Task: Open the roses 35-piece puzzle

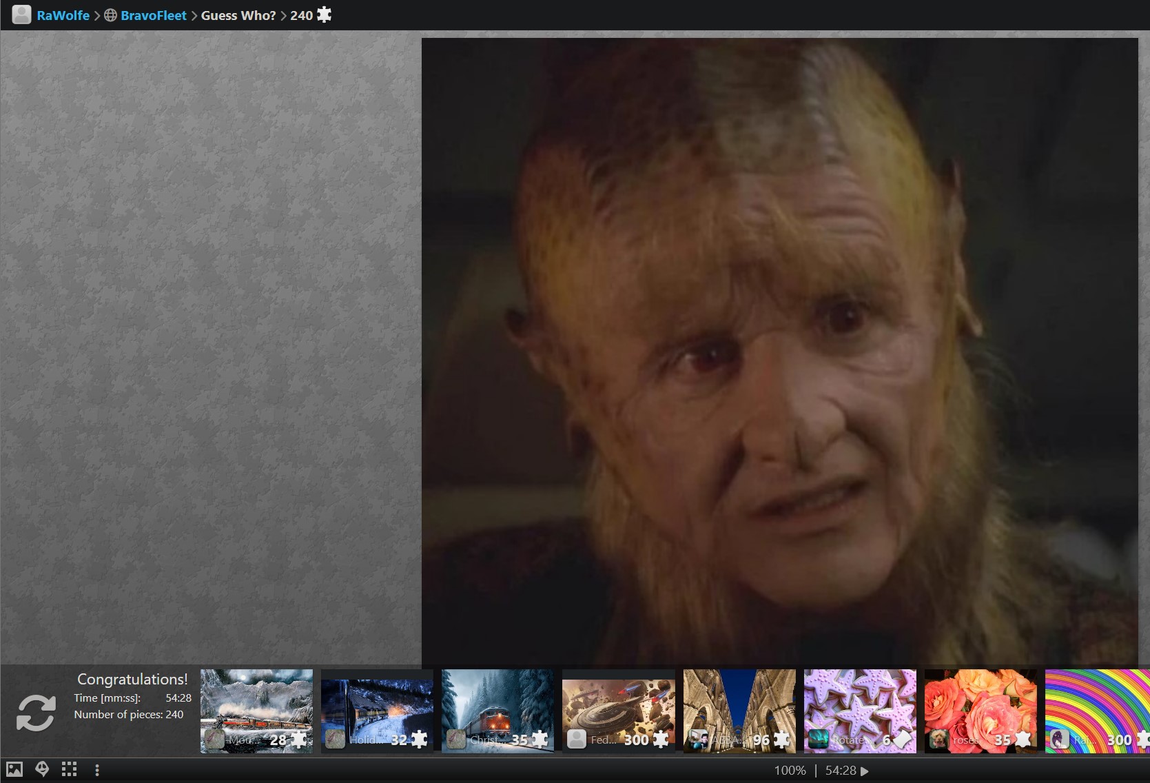Action: (980, 711)
